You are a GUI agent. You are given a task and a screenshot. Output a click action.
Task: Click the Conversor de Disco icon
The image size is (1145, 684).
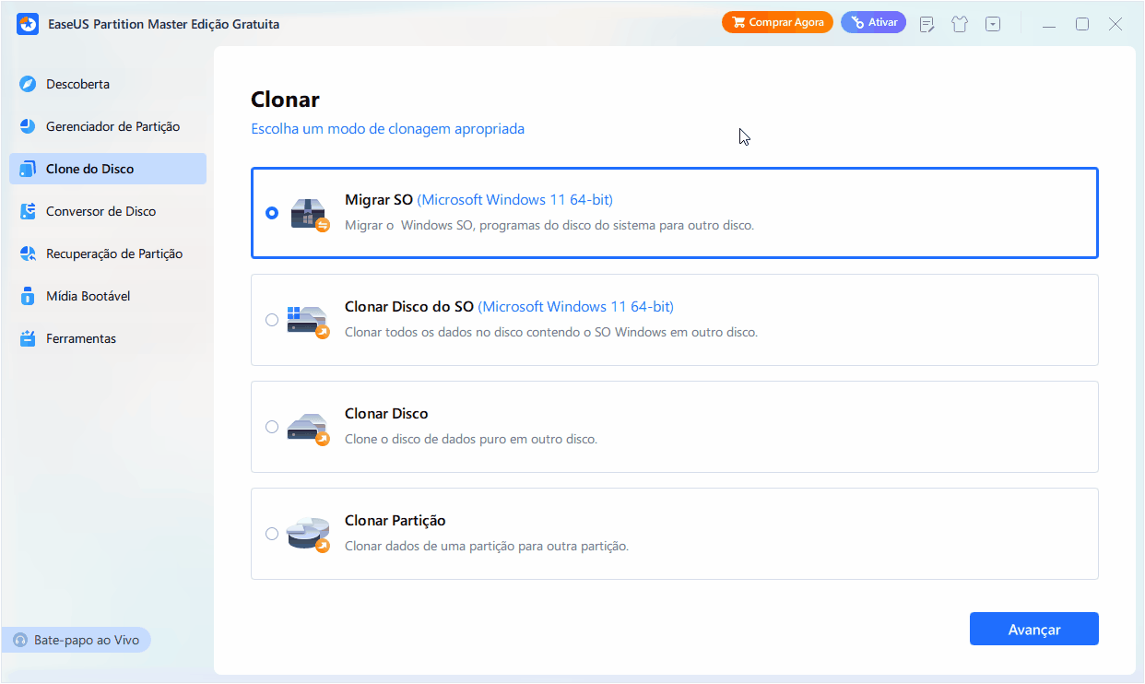coord(28,211)
